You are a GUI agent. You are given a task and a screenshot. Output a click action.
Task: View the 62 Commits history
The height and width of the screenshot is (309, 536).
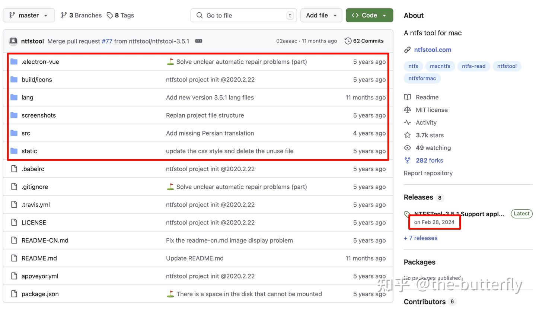364,41
